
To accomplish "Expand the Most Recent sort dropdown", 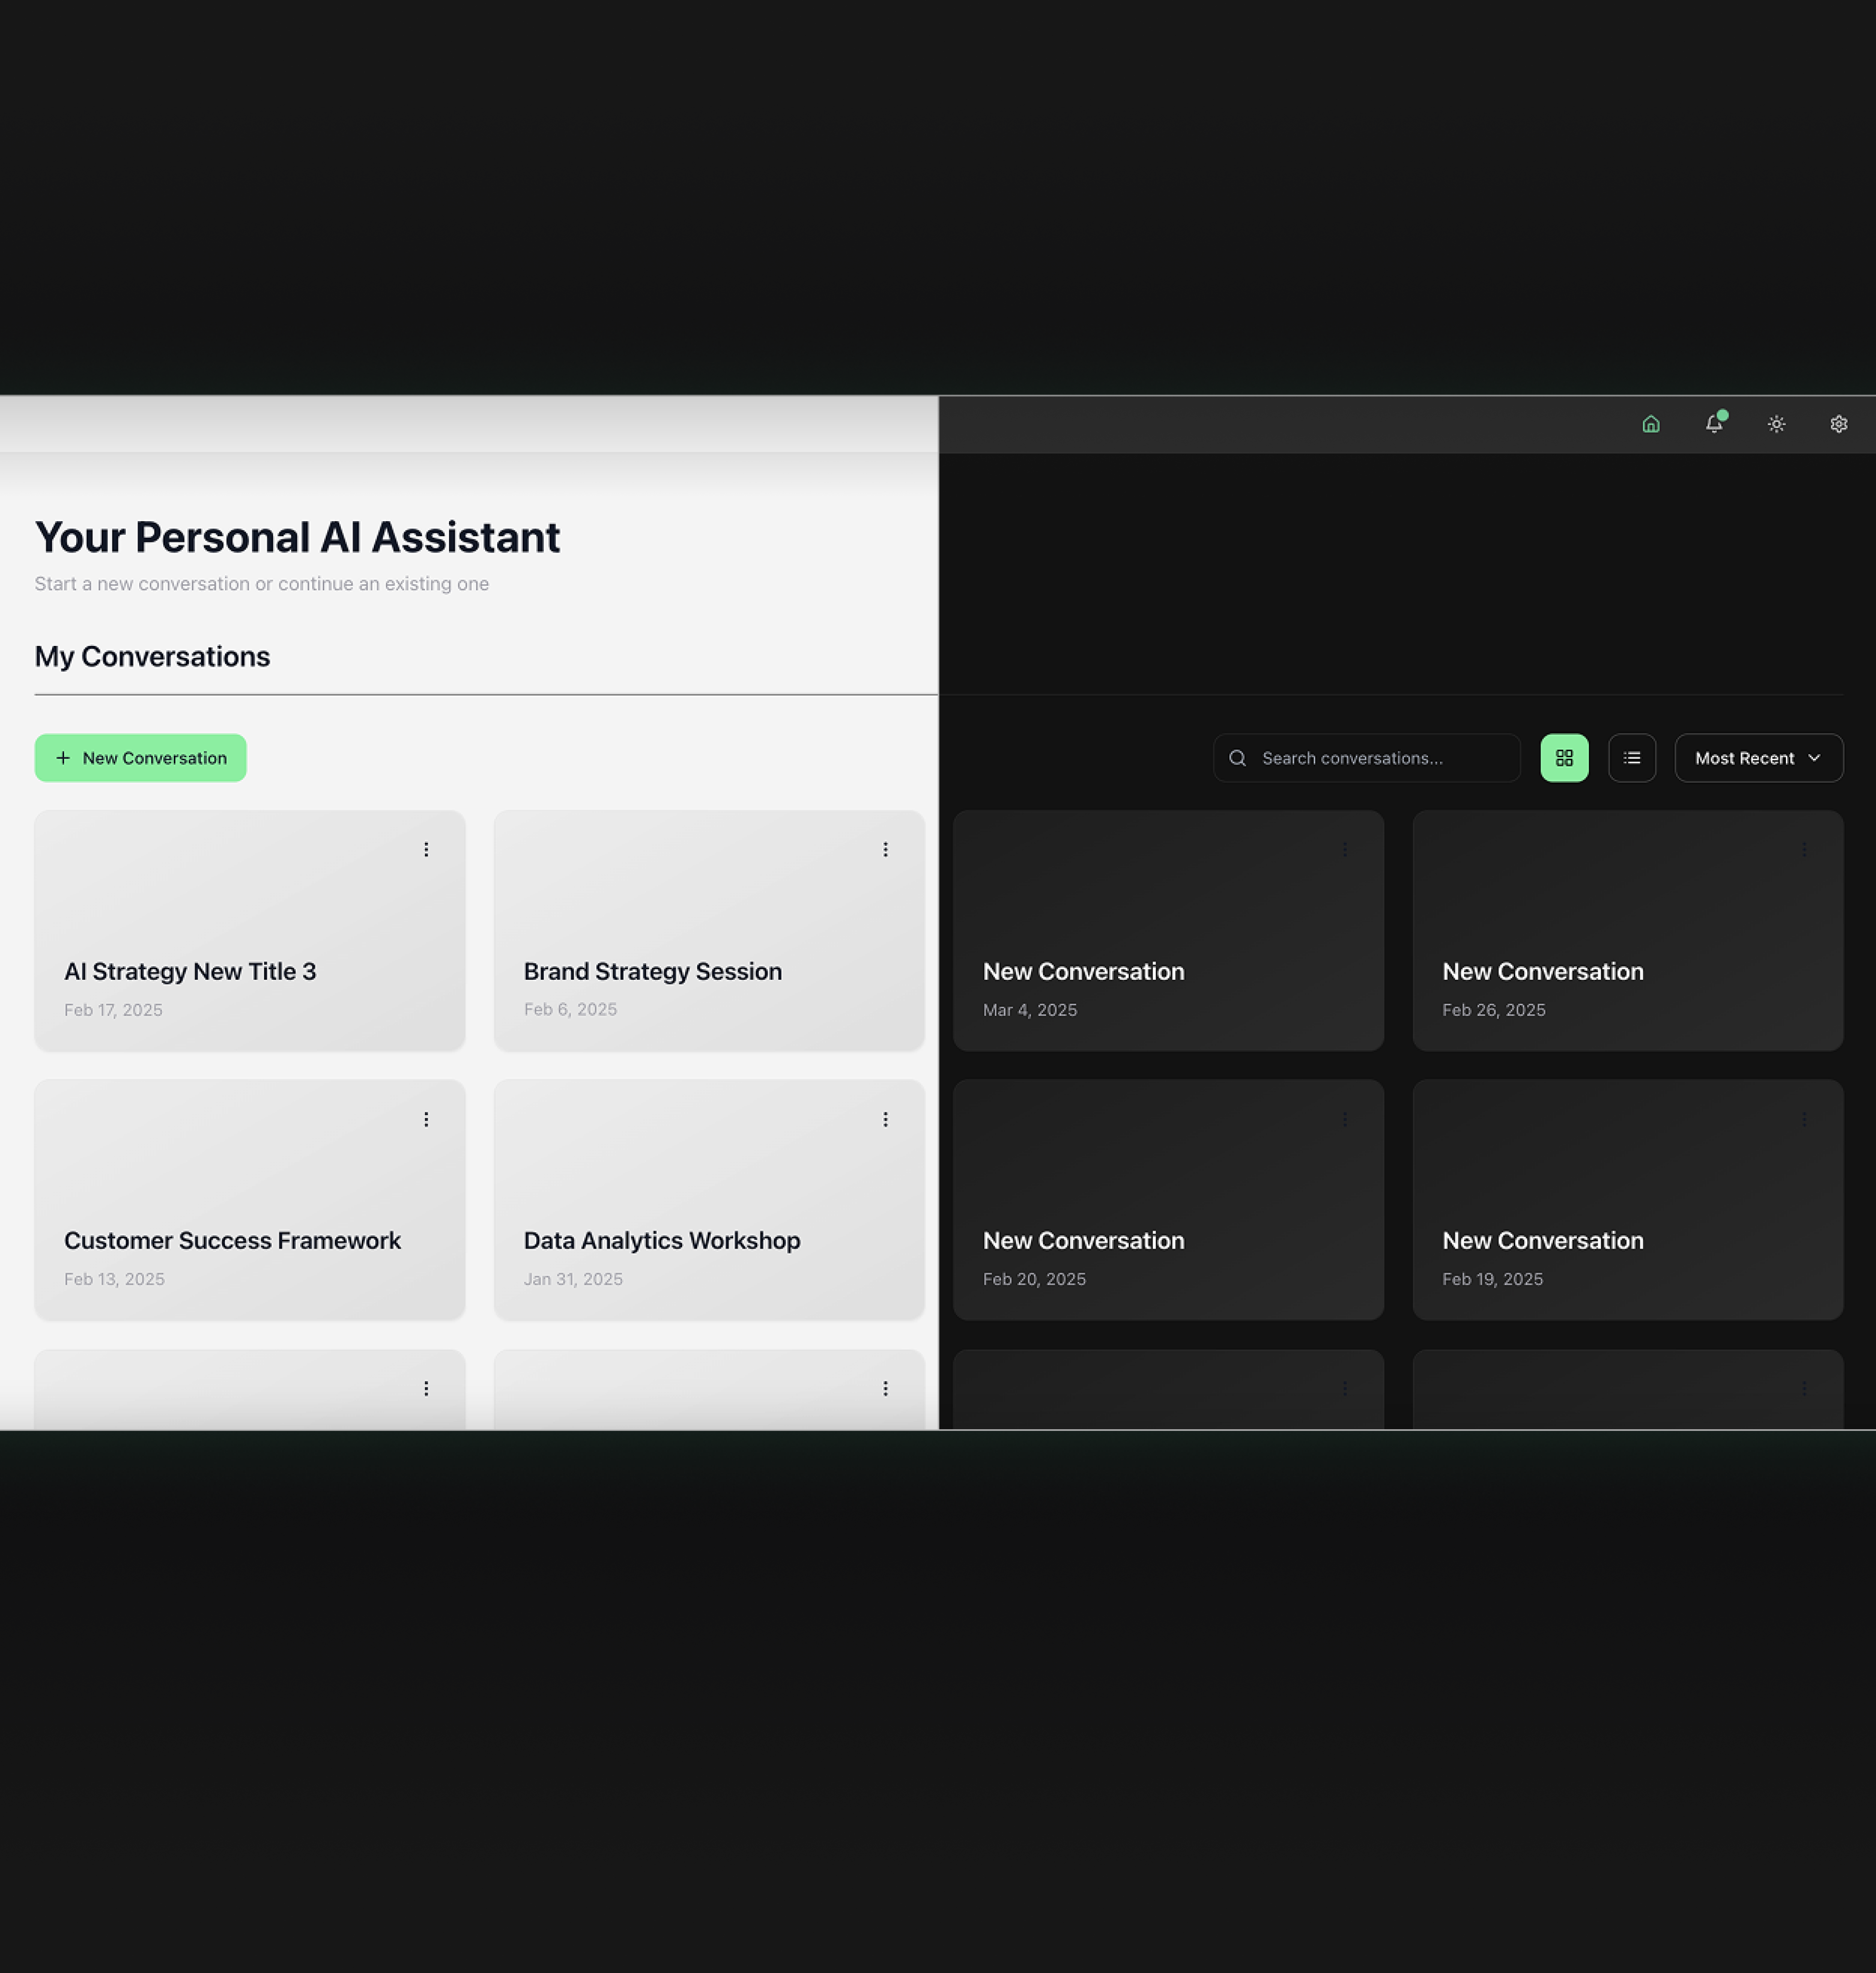I will 1758,758.
